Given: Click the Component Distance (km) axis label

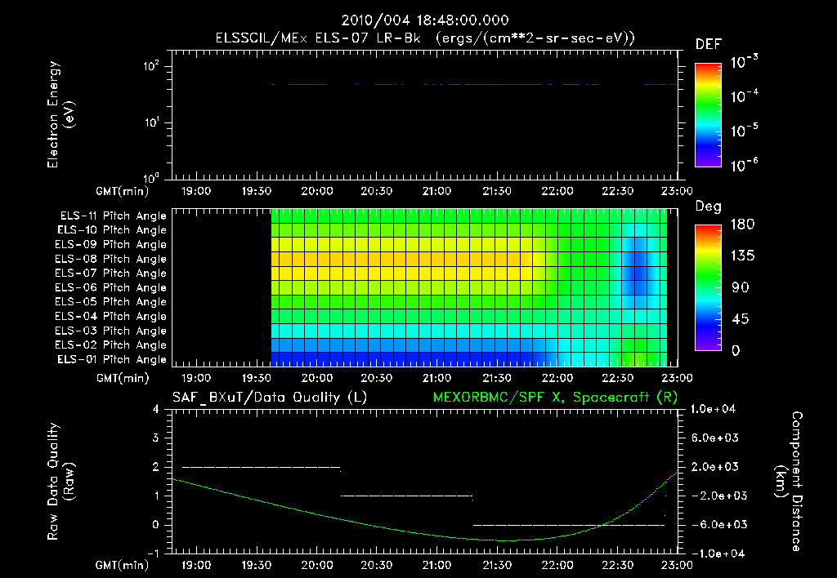Looking at the screenshot, I should point(789,481).
